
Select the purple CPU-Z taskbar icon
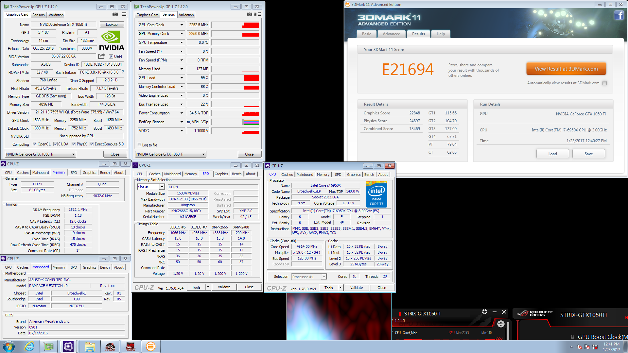[68, 346]
